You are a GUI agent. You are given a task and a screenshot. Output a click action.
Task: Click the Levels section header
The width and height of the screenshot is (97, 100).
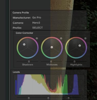coord(16,72)
